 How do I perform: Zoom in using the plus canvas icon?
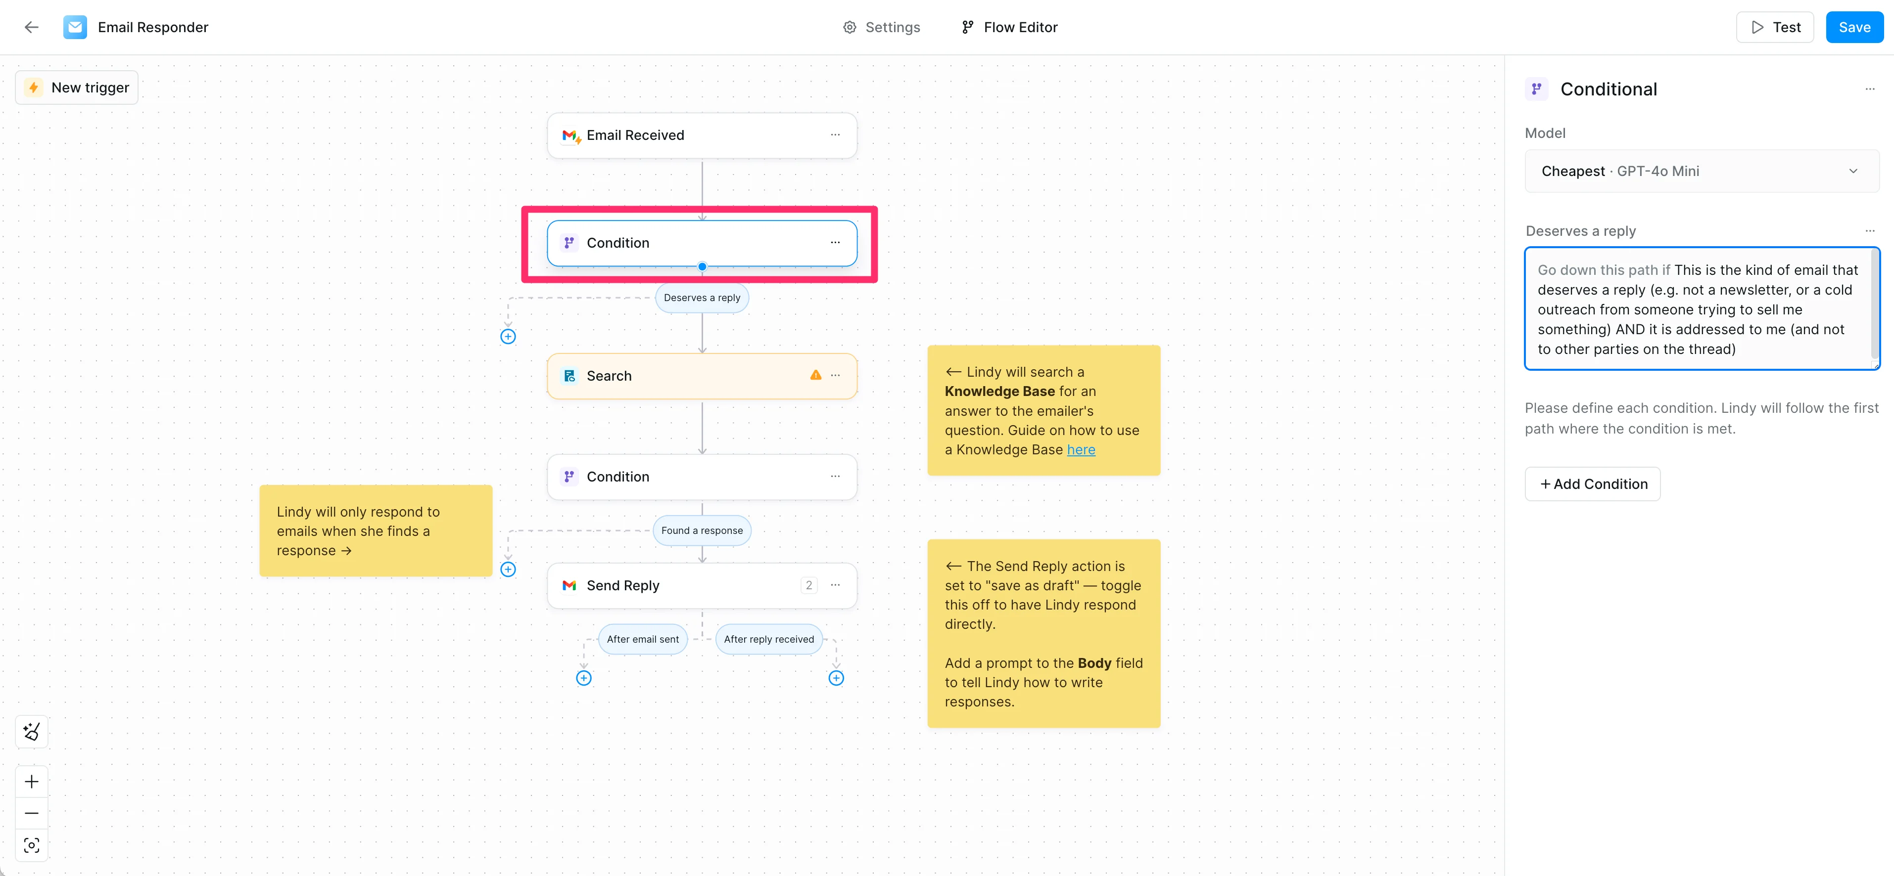pyautogui.click(x=32, y=781)
